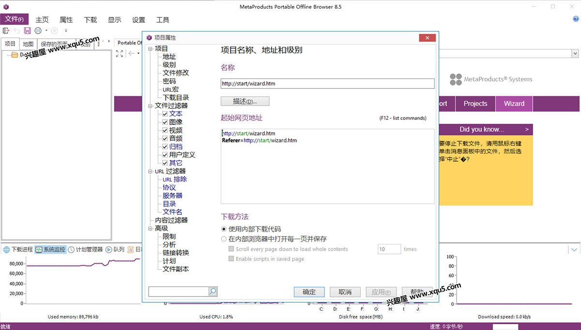
Task: Select 级别 in the properties tree
Action: click(169, 65)
